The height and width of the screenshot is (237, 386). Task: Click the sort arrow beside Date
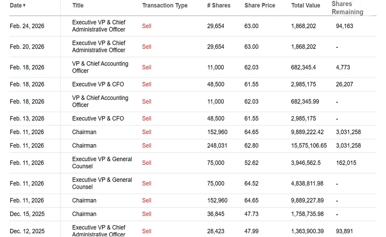(x=24, y=6)
